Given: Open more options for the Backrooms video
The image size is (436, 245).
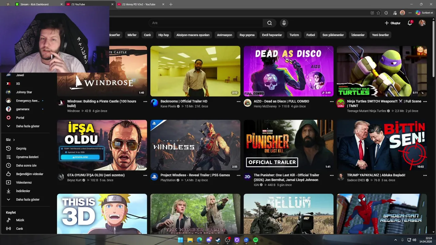Looking at the screenshot, I should click(x=238, y=101).
